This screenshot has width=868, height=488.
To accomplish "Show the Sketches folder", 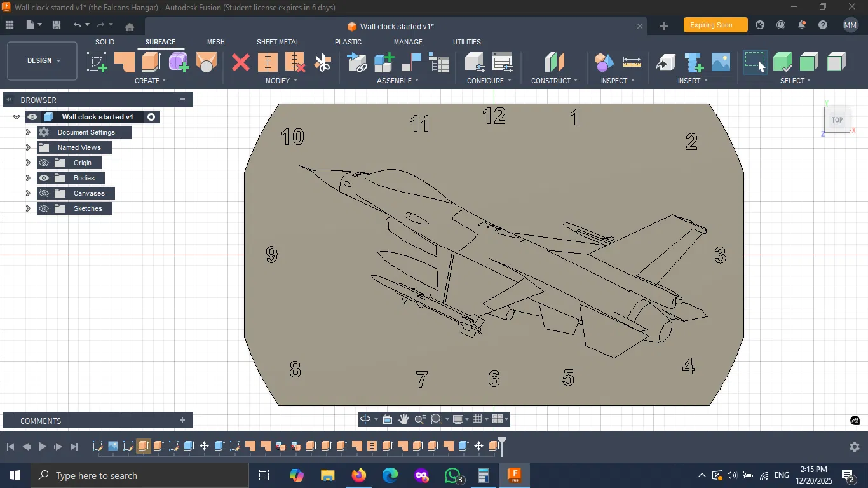I will click(44, 208).
